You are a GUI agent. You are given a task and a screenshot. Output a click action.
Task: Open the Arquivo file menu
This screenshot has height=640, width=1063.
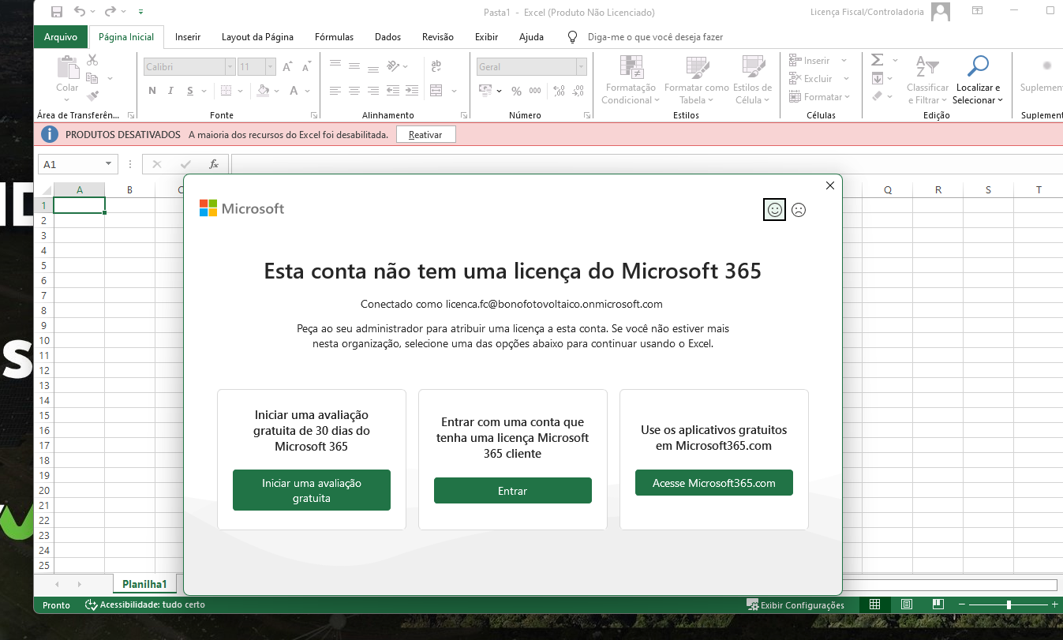(61, 37)
